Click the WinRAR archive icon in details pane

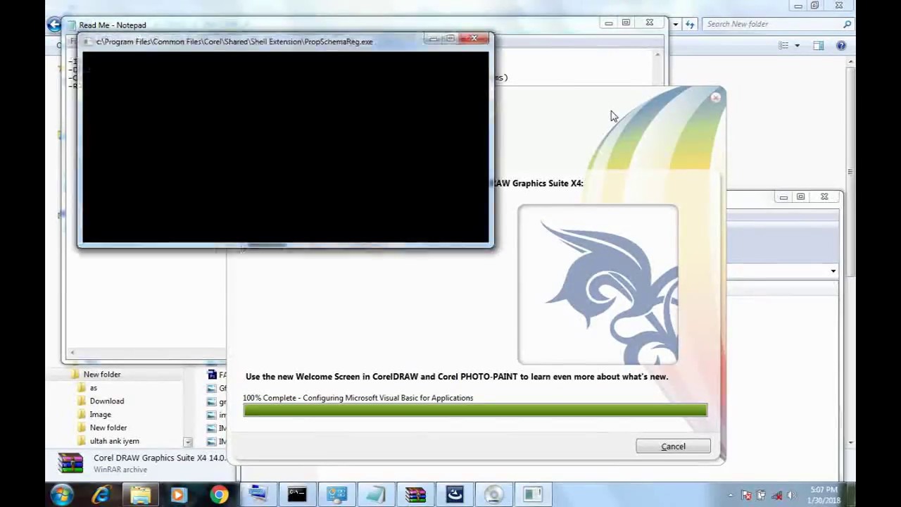pos(70,463)
